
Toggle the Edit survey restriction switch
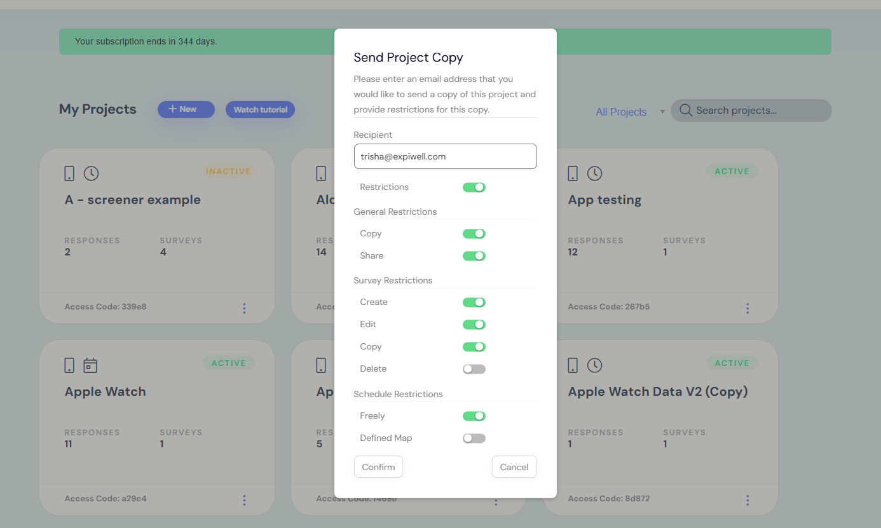pos(474,325)
